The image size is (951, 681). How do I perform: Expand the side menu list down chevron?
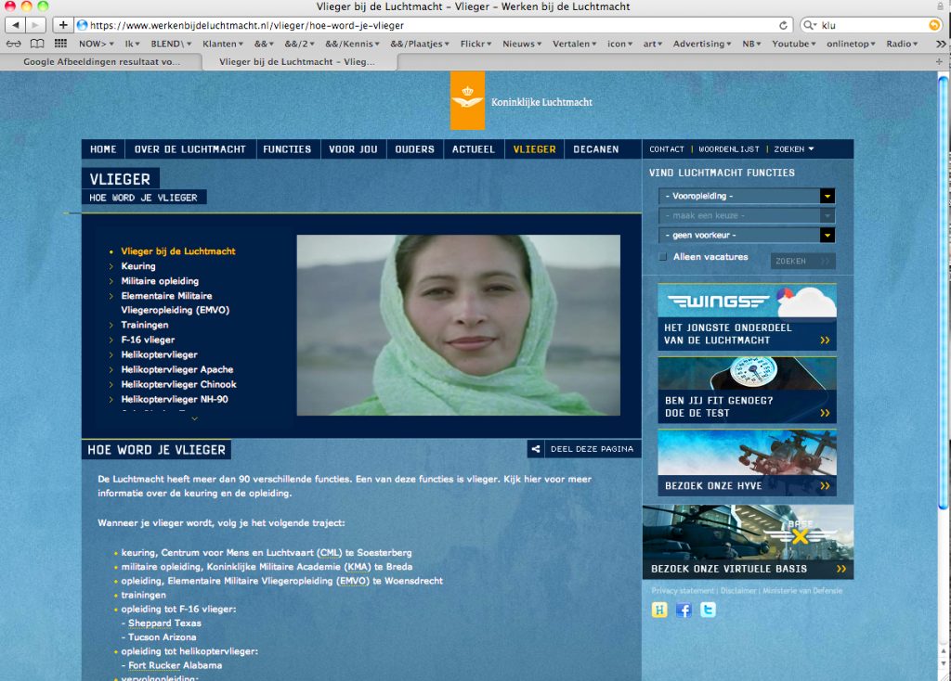click(194, 418)
